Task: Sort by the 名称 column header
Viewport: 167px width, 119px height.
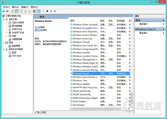Action: (84, 21)
